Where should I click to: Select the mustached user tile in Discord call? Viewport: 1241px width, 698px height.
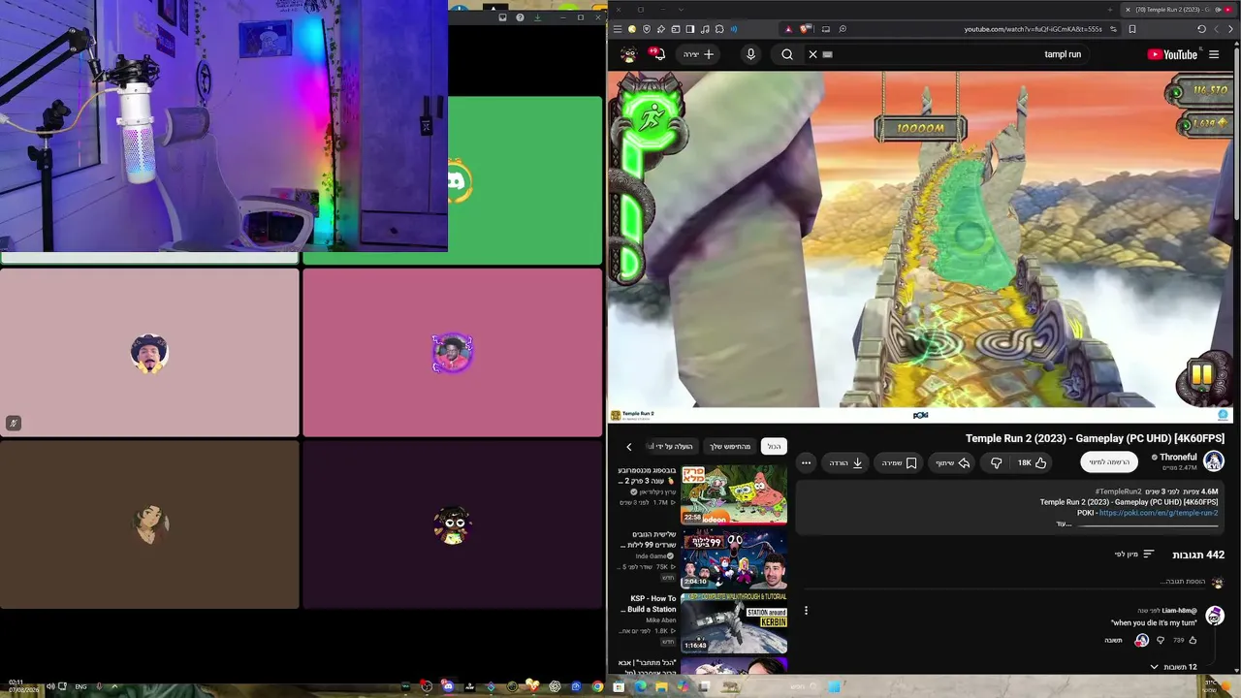pos(149,353)
